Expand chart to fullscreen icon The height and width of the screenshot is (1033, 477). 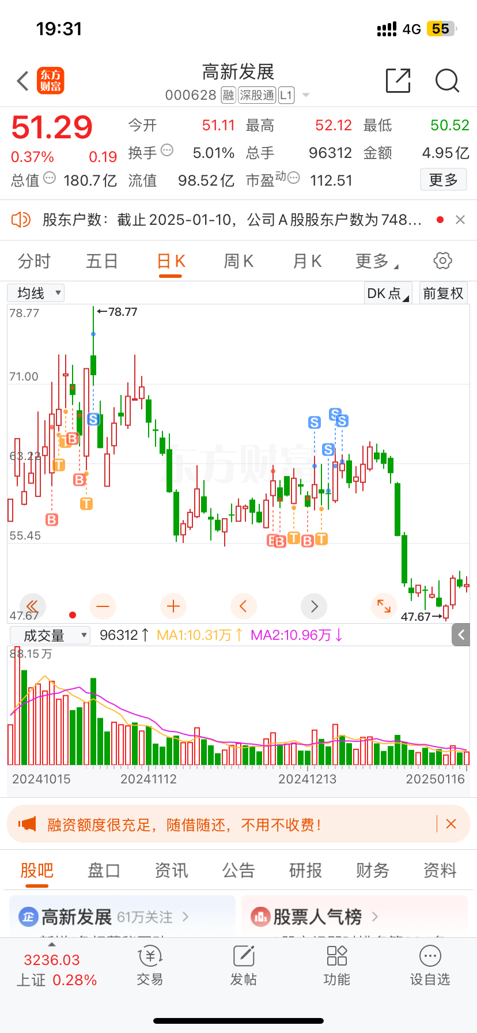[384, 606]
